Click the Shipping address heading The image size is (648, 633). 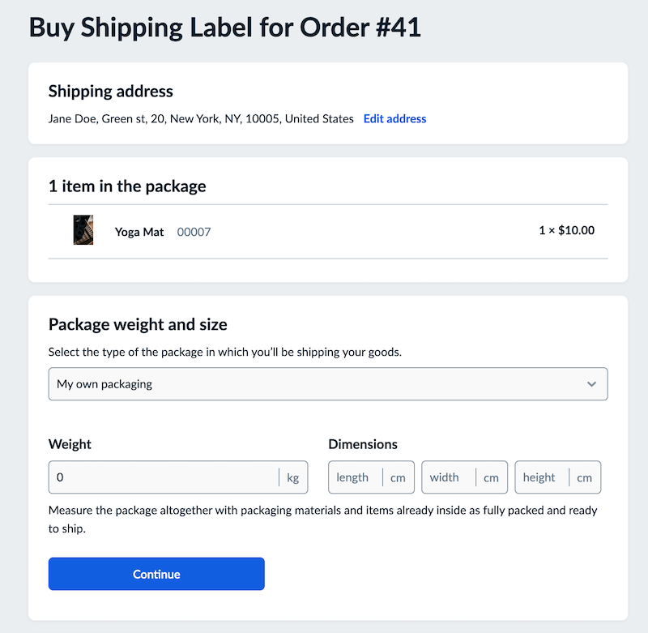point(111,92)
